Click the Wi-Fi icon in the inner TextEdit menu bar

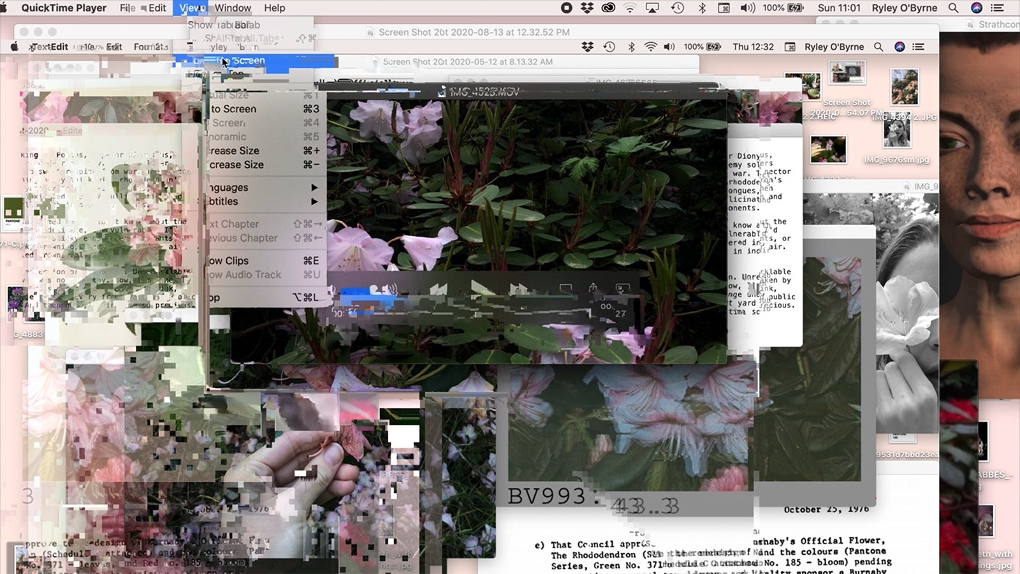point(650,47)
